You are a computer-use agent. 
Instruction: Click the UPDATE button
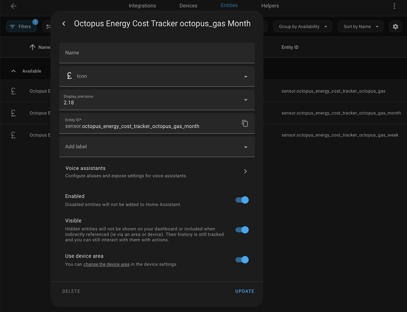coord(245,291)
